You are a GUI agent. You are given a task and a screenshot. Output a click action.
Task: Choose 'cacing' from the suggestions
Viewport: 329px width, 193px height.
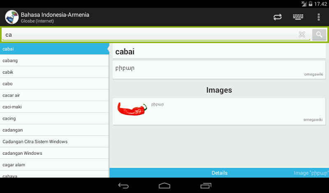[x=55, y=119]
